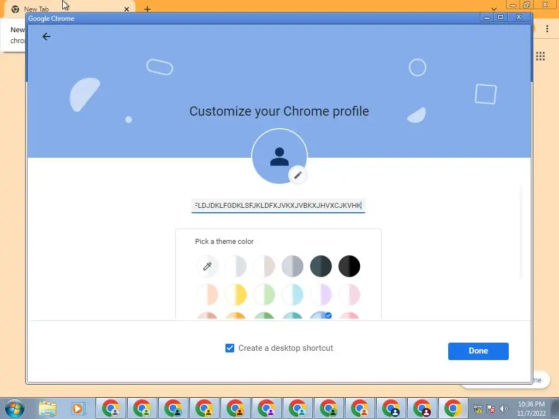Pick the white and beige theme color
Image resolution: width=559 pixels, height=419 pixels.
coord(264,266)
